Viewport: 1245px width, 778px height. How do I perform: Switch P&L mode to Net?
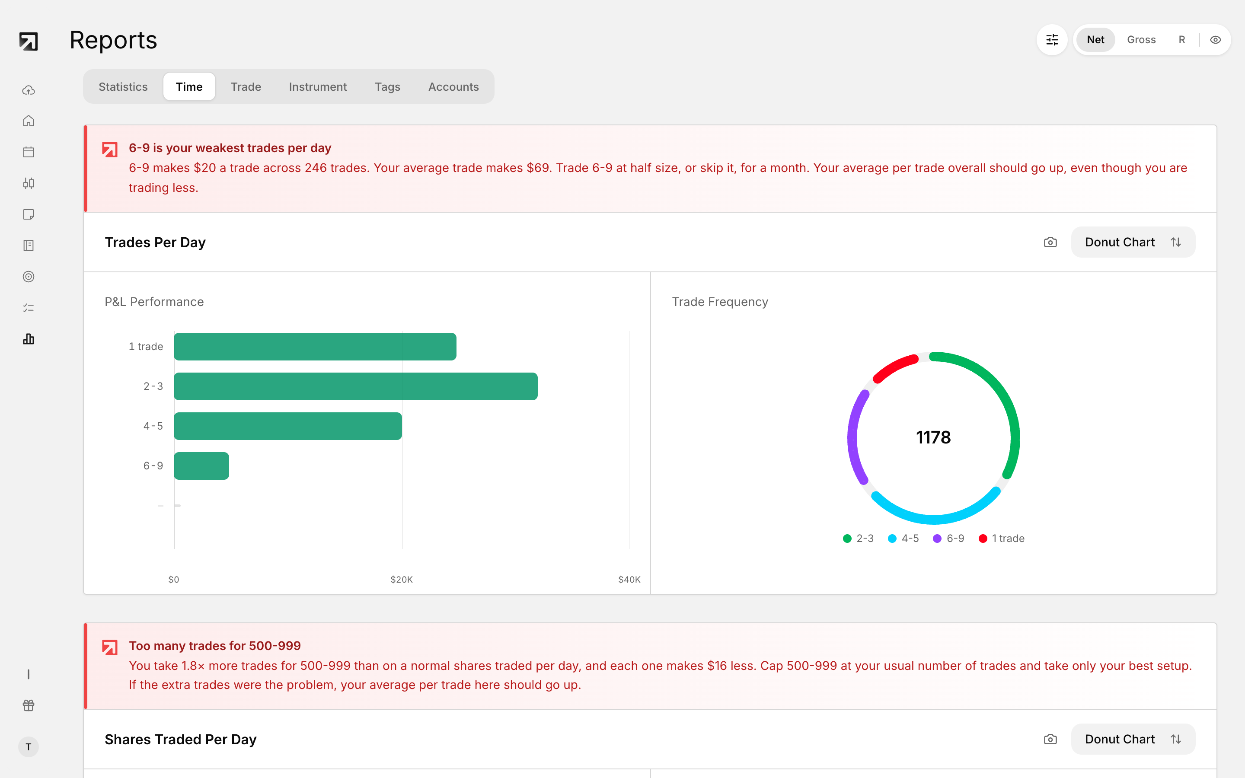click(1095, 40)
